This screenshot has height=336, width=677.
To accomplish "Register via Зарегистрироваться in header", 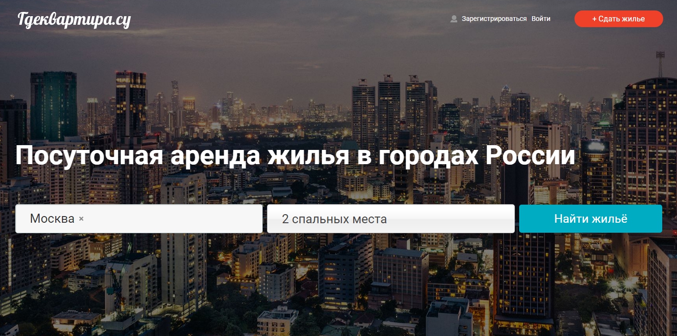I will pos(494,19).
